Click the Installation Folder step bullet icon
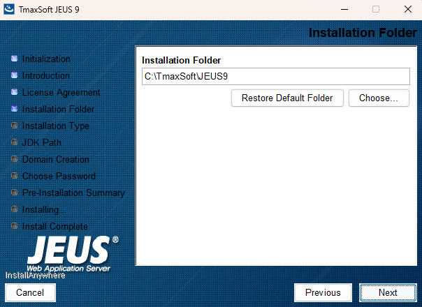 point(14,109)
